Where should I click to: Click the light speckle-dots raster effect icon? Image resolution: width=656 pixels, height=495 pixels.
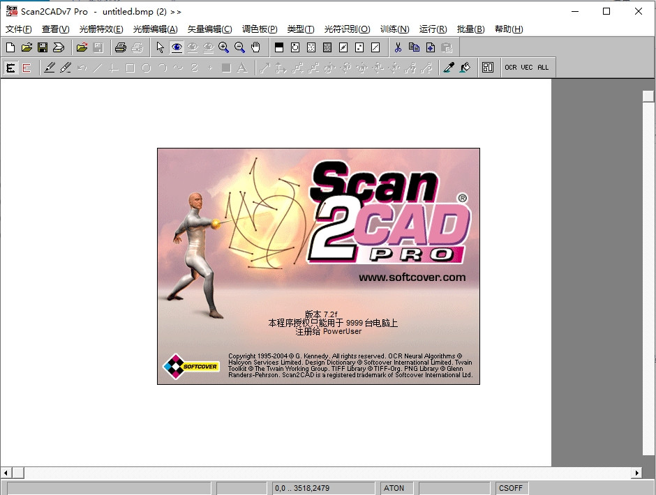311,47
